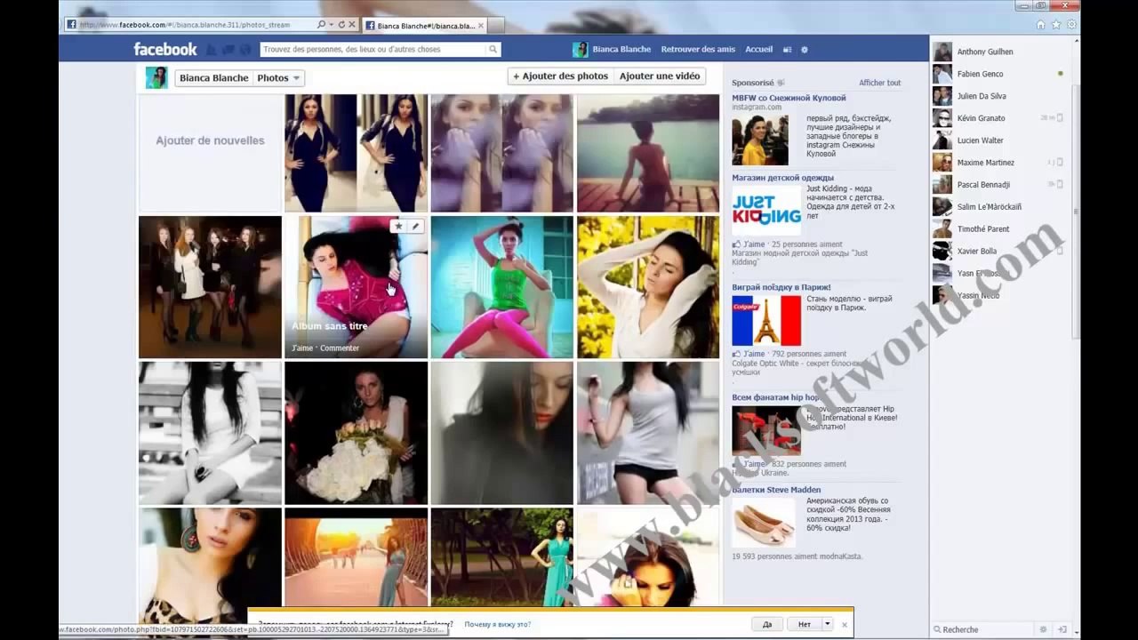This screenshot has height=640, width=1138.
Task: Click Bianca Blanche button beside Photos
Action: click(x=213, y=78)
